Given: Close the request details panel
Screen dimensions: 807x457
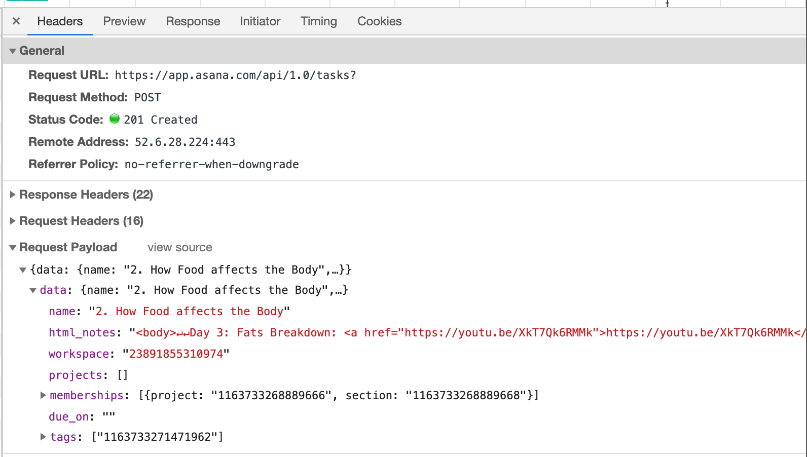Looking at the screenshot, I should tap(16, 21).
